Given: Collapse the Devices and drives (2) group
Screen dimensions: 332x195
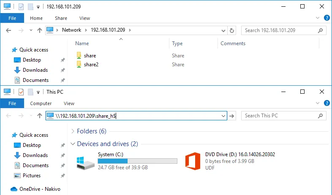Looking at the screenshot, I should click(x=73, y=144).
